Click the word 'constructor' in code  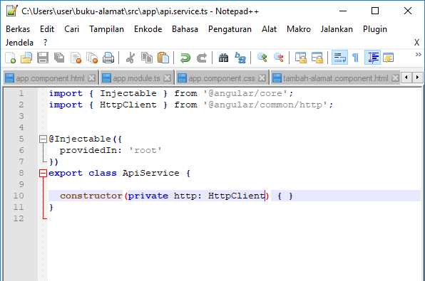pyautogui.click(x=91, y=196)
